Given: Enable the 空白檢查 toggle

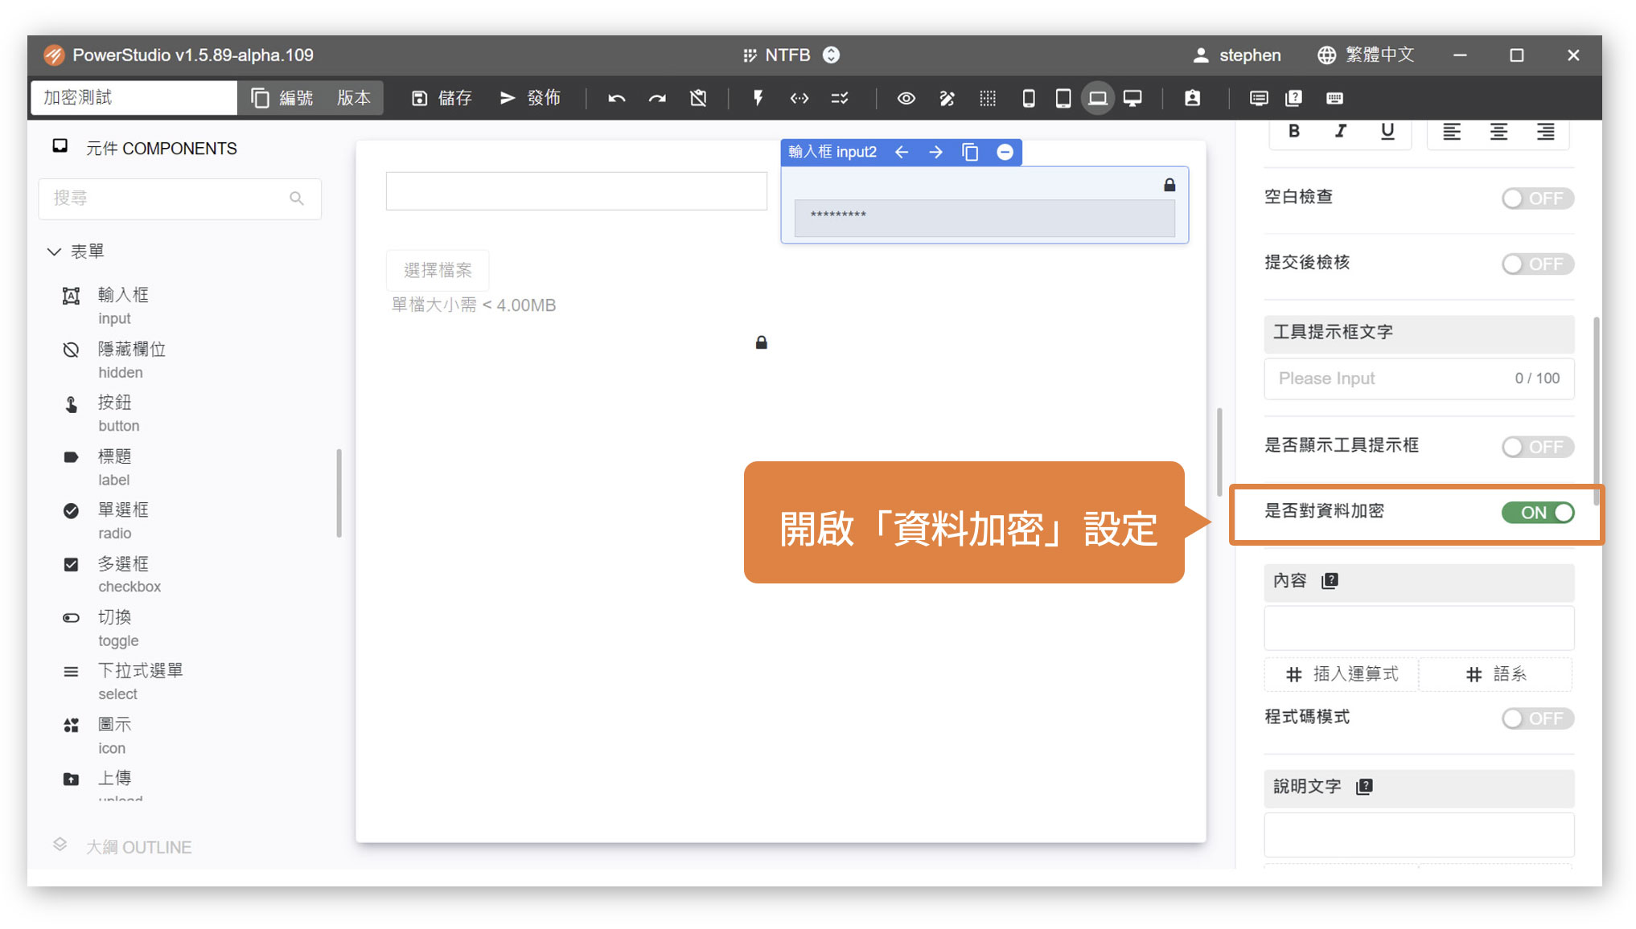Looking at the screenshot, I should click(x=1536, y=198).
